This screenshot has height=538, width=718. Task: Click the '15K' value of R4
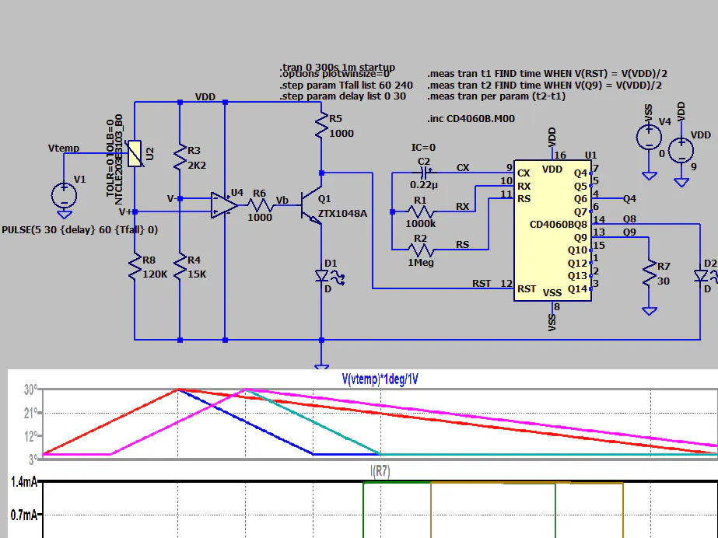197,274
